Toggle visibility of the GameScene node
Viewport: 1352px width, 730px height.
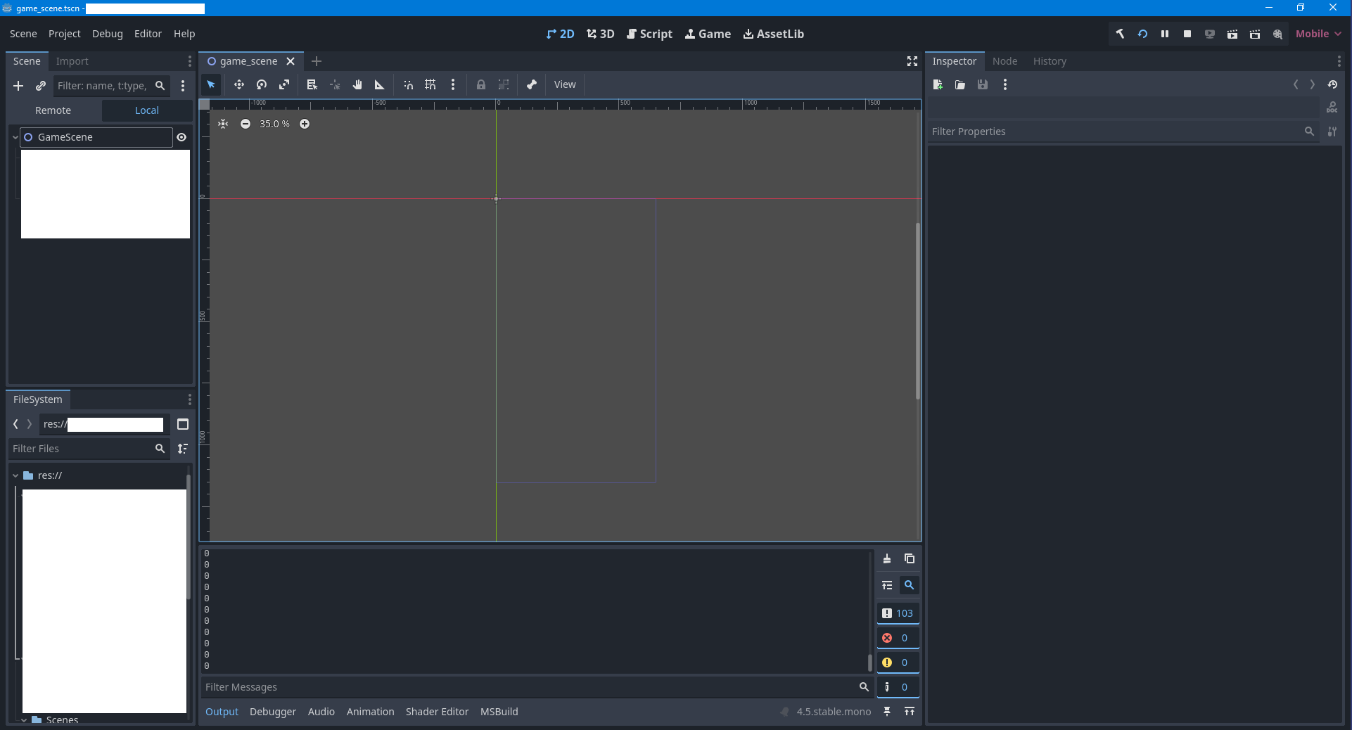click(x=181, y=137)
